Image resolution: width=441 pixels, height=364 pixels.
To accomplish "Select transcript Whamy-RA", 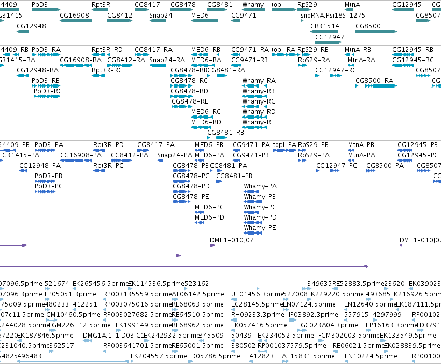I will [254, 86].
